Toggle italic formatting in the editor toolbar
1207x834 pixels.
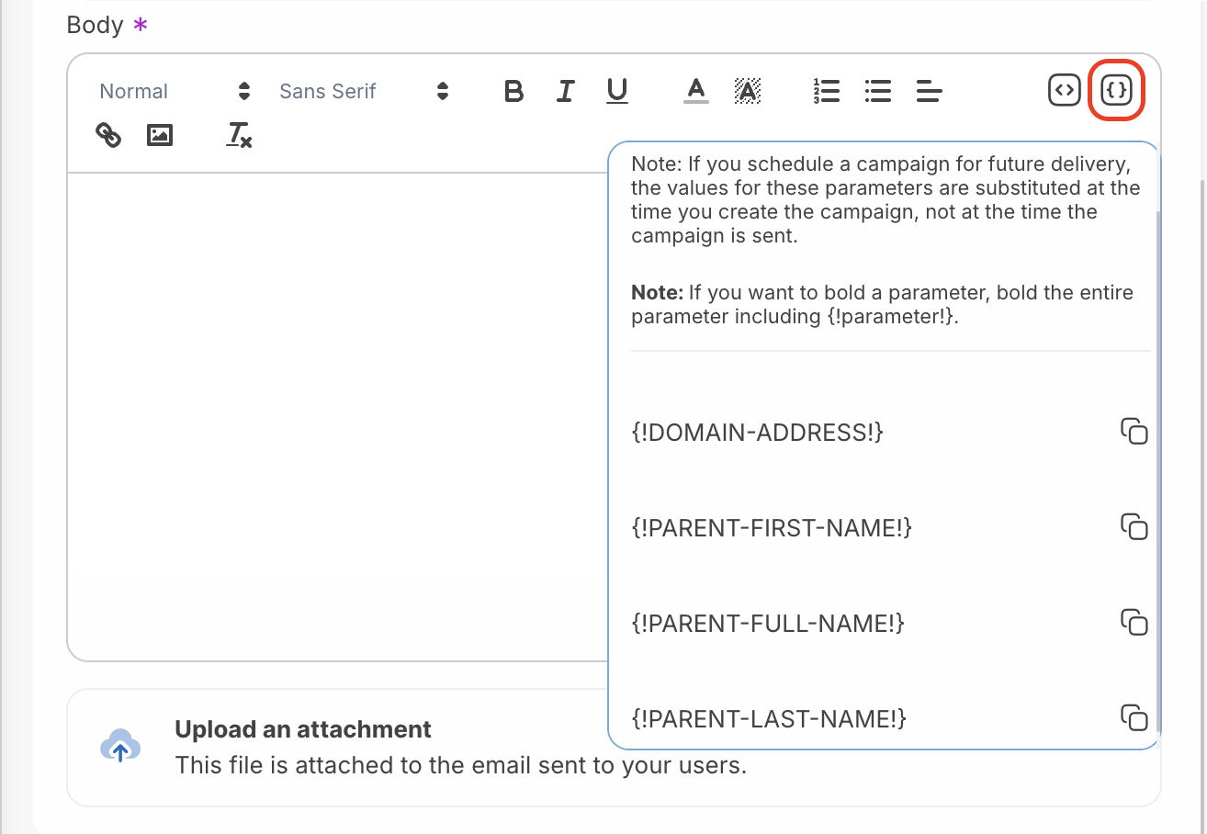click(x=566, y=91)
